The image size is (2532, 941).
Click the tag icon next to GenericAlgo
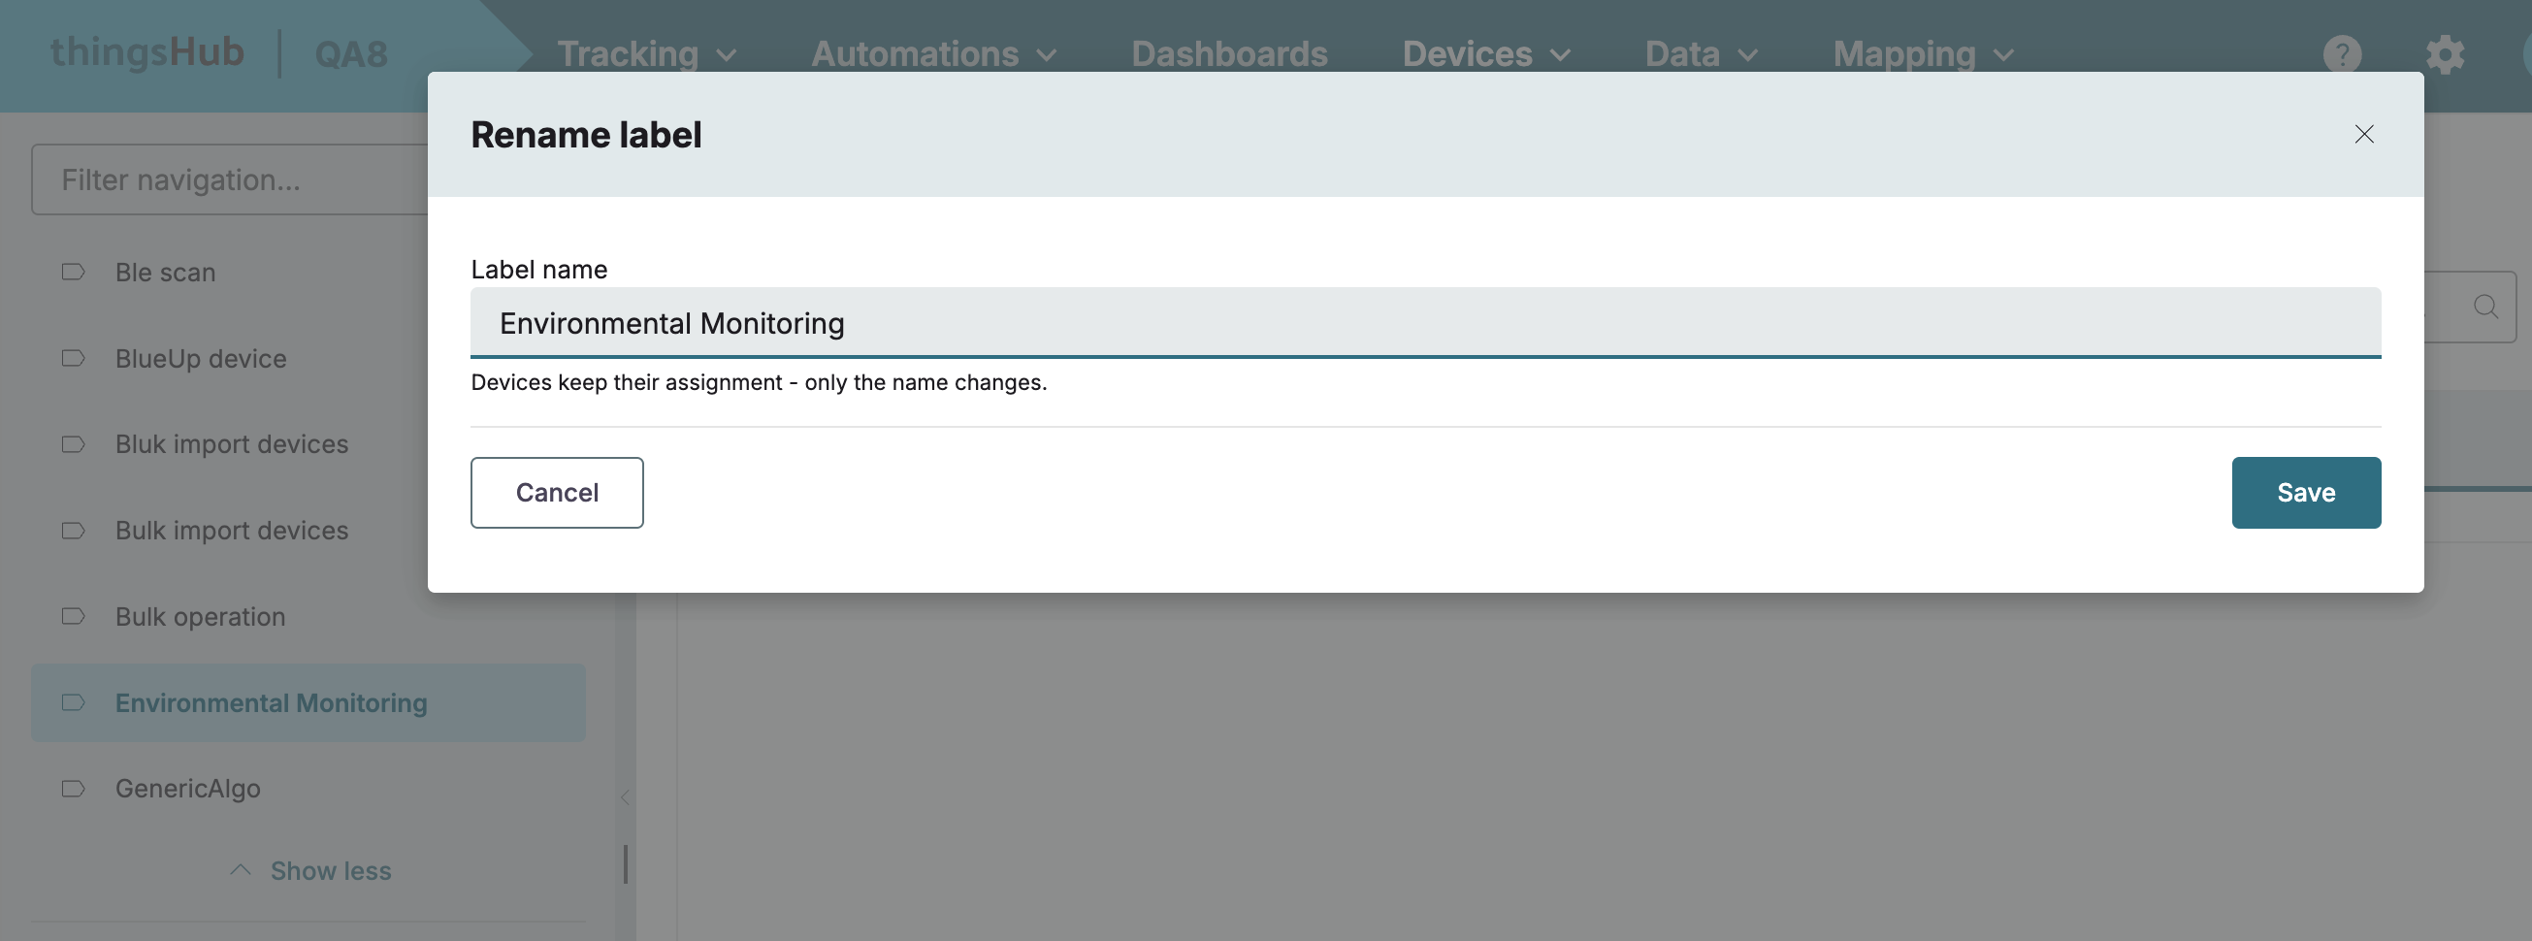(x=74, y=789)
